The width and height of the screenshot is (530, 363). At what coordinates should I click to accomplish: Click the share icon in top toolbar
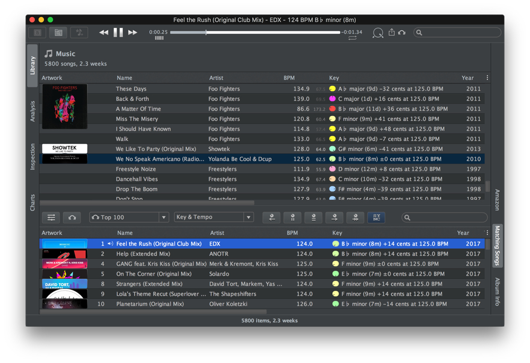392,32
